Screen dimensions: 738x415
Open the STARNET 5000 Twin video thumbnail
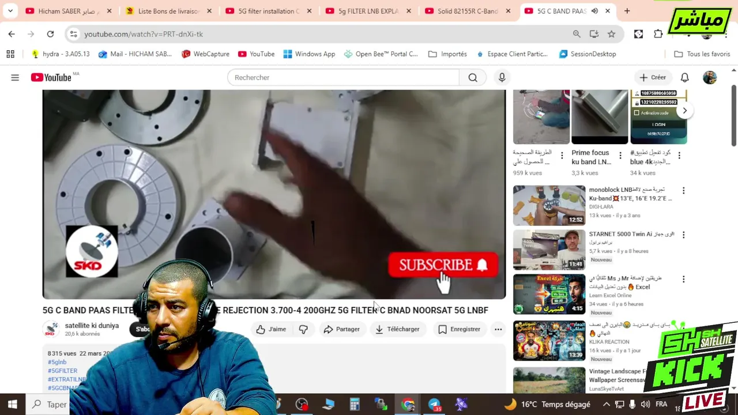[549, 250]
